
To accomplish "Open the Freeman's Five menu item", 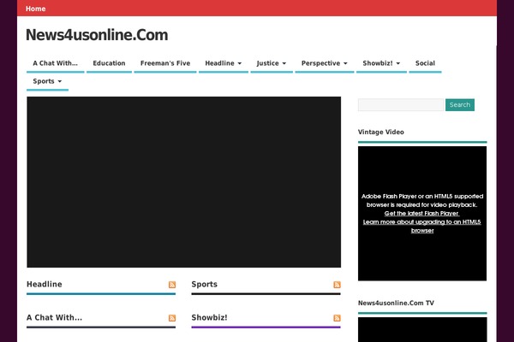I will point(165,63).
